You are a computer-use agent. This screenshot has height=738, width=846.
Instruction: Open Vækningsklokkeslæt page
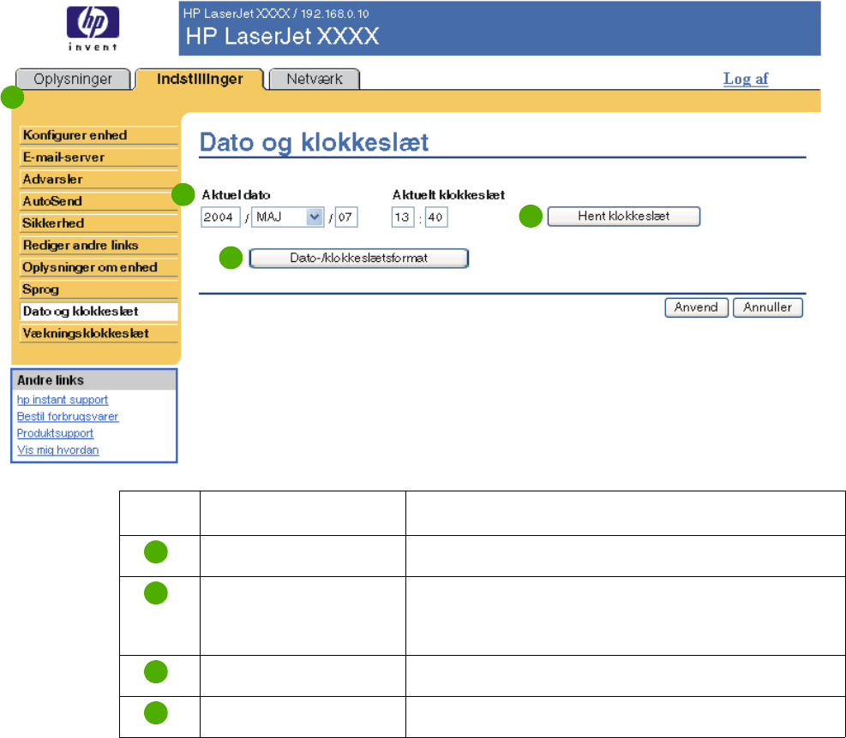click(99, 334)
